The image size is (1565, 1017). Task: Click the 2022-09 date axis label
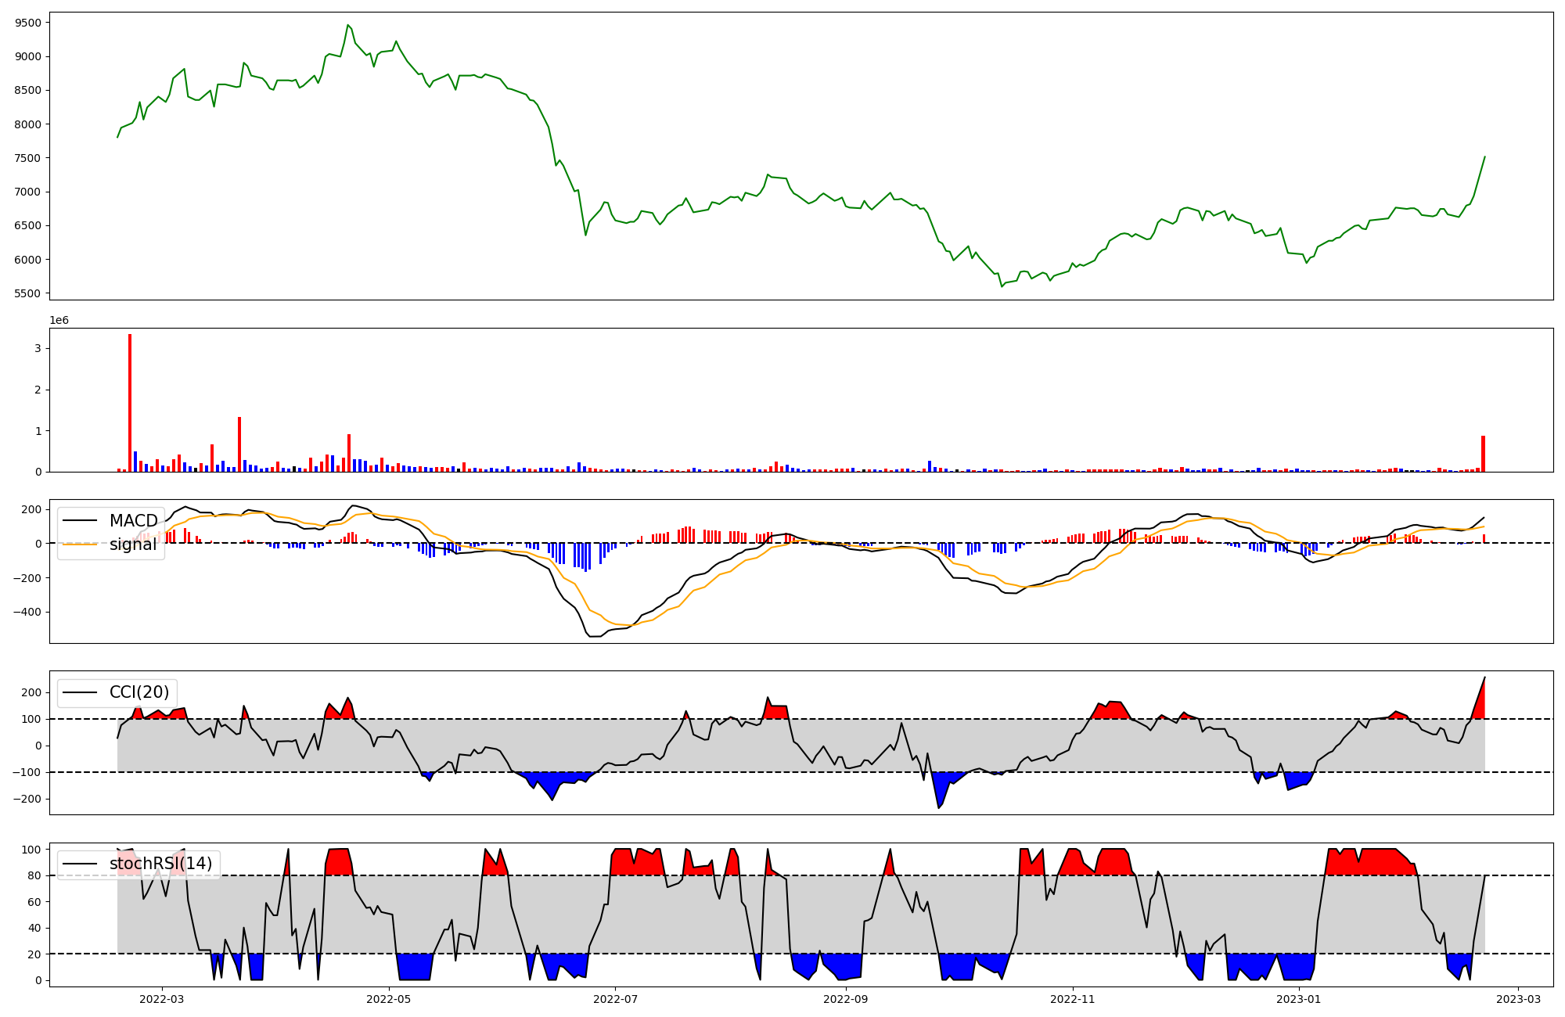846,999
